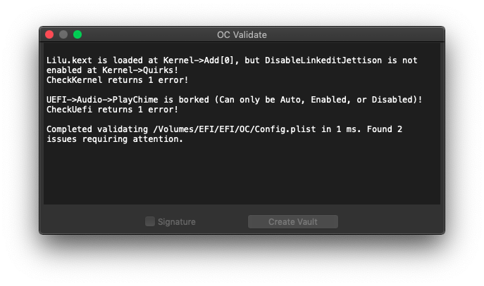The image size is (484, 286).
Task: Click the Create Vault button
Action: (x=293, y=221)
